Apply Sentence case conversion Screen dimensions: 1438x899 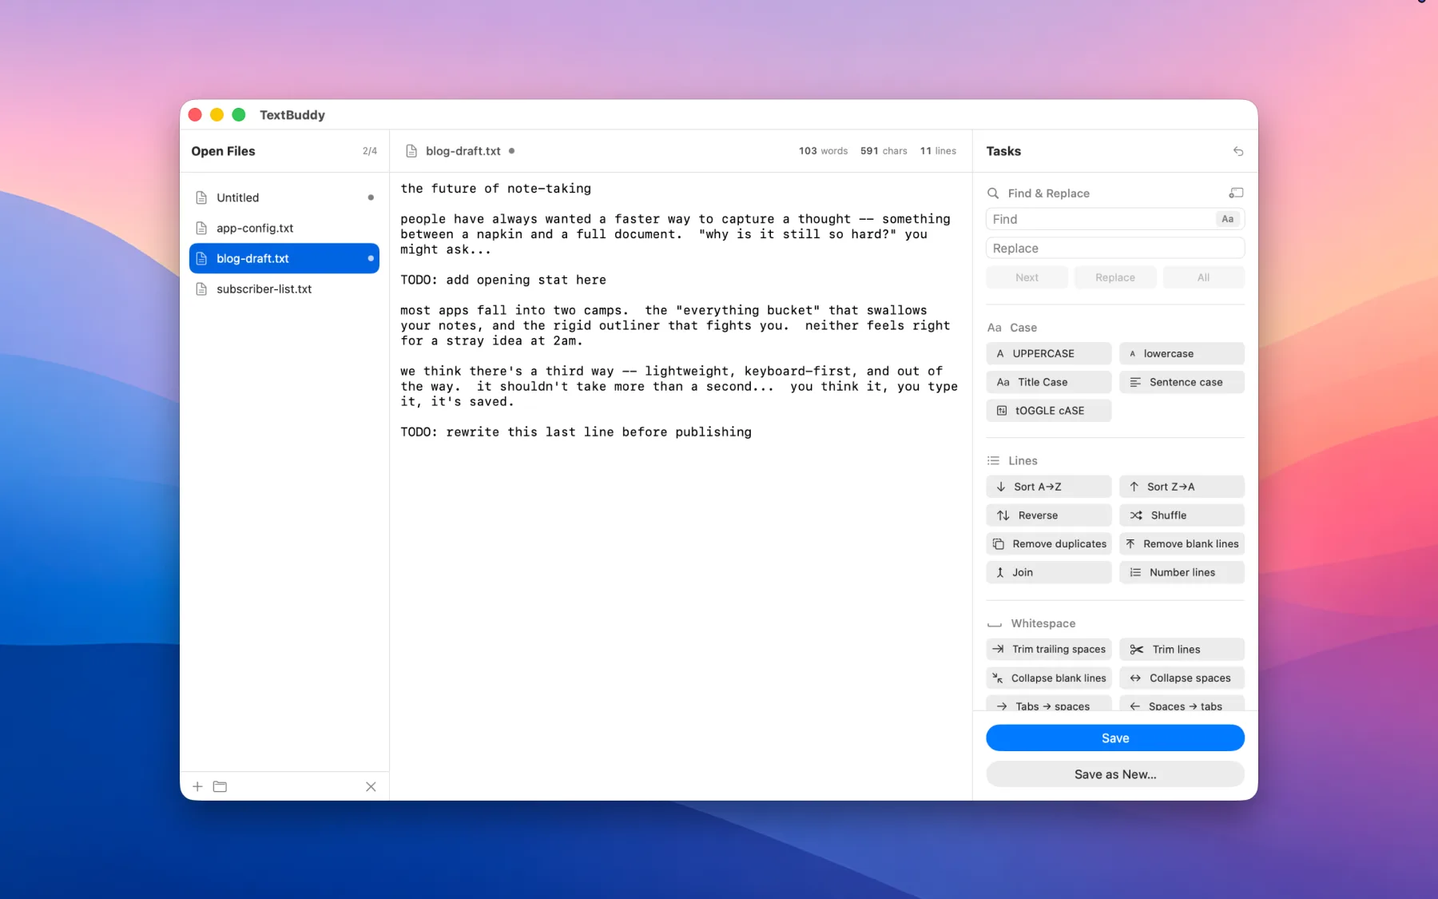click(x=1182, y=382)
